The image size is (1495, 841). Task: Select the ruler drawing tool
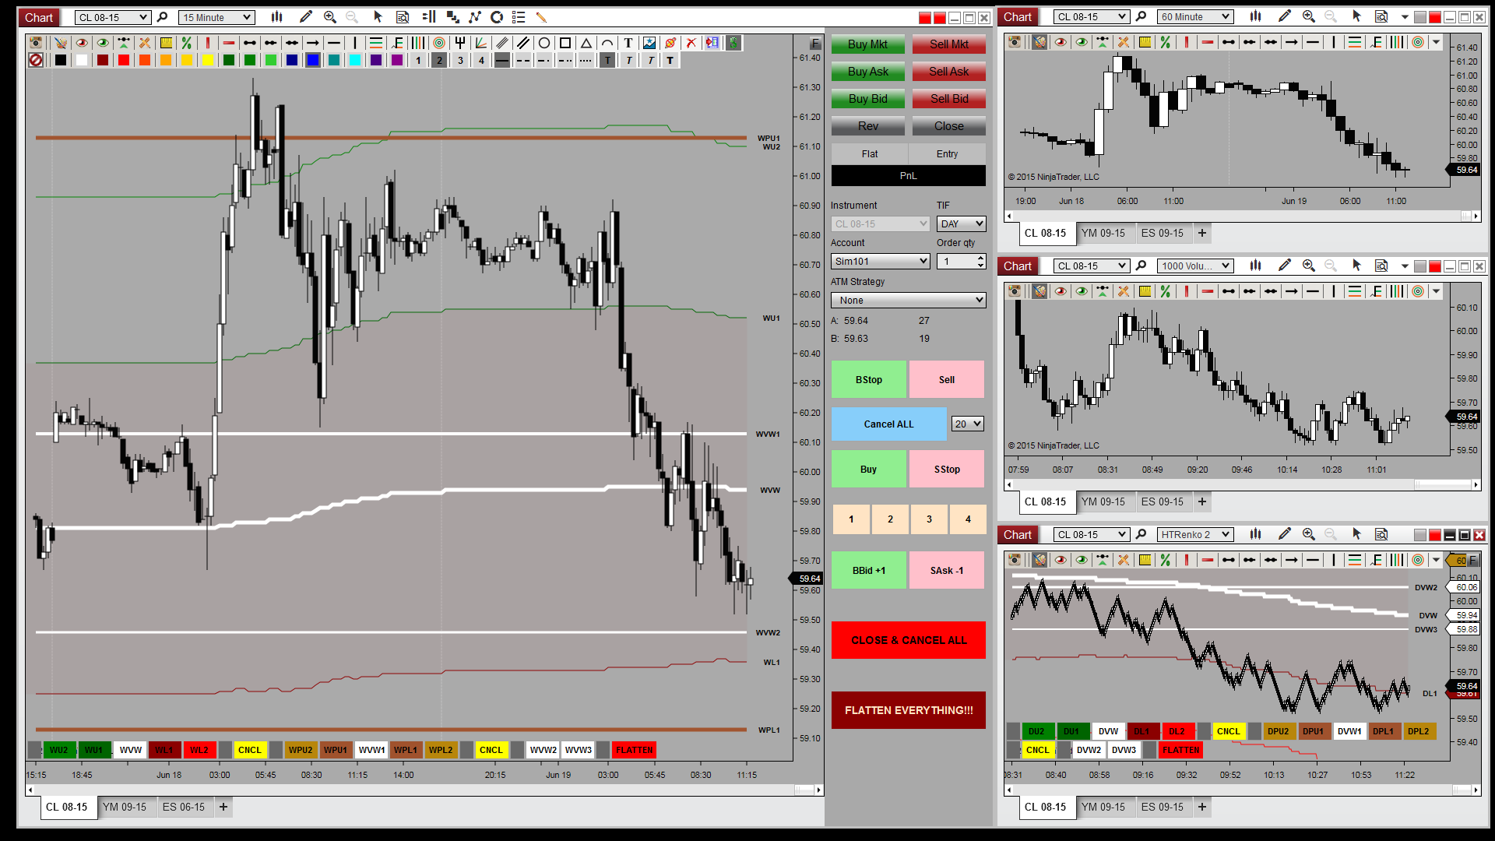click(x=166, y=43)
